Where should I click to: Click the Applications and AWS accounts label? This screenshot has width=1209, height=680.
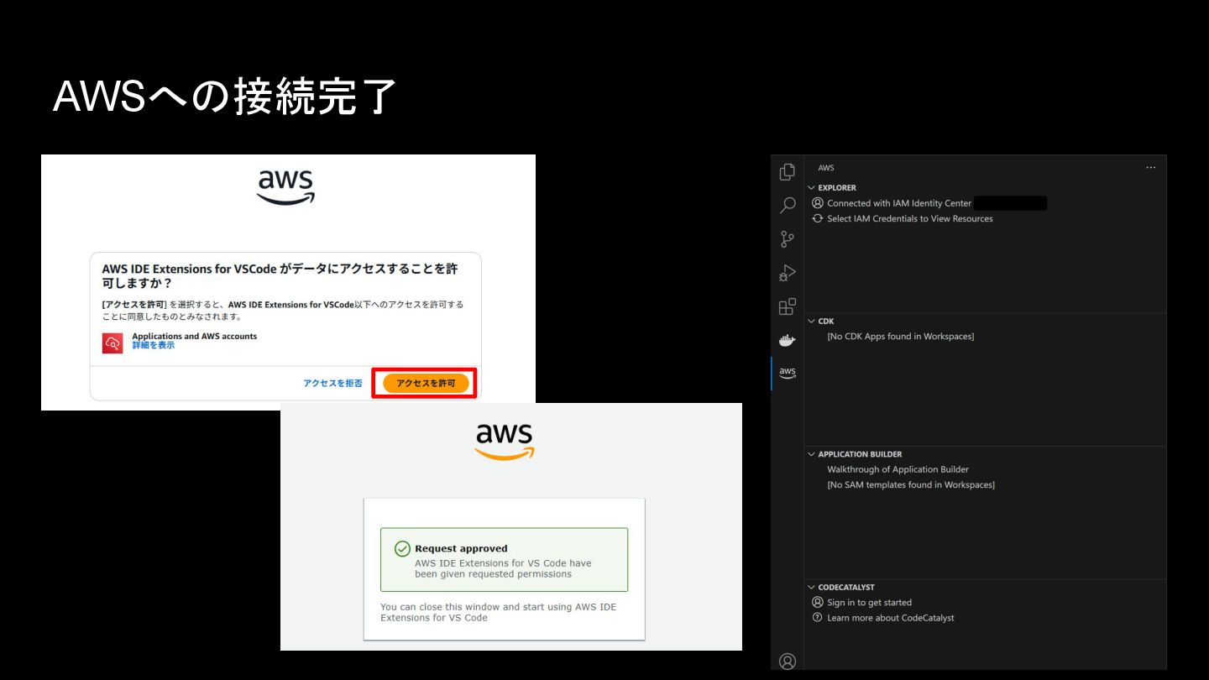coord(195,336)
